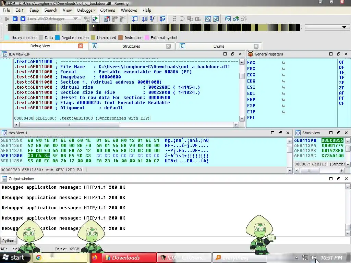Click the Run to cursor toolbar icon
This screenshot has width=351, height=263.
(198, 19)
